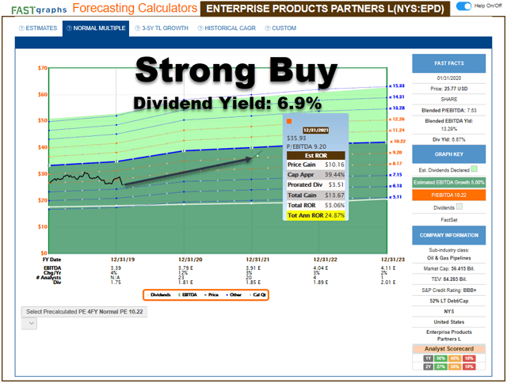Click the 12/31/20 FY date label
This screenshot has height=383, width=507.
coord(190,260)
